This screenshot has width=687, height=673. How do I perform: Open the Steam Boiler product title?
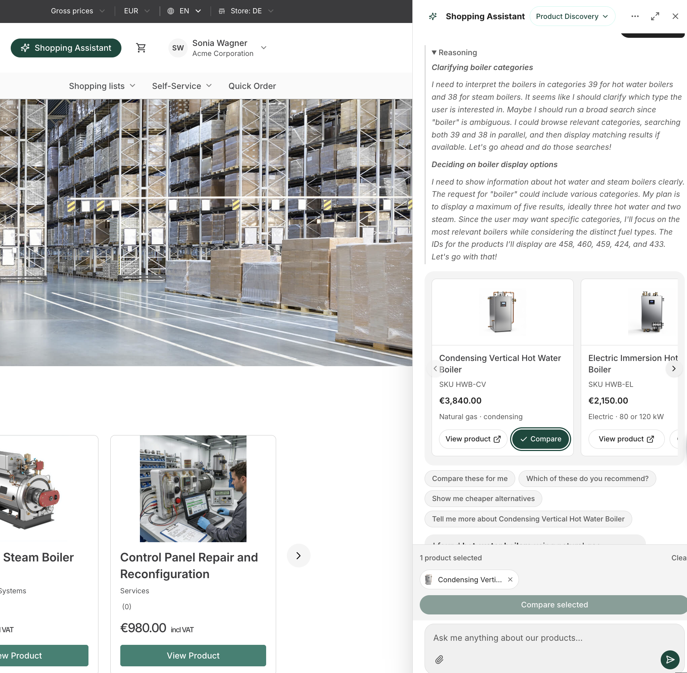(x=38, y=558)
